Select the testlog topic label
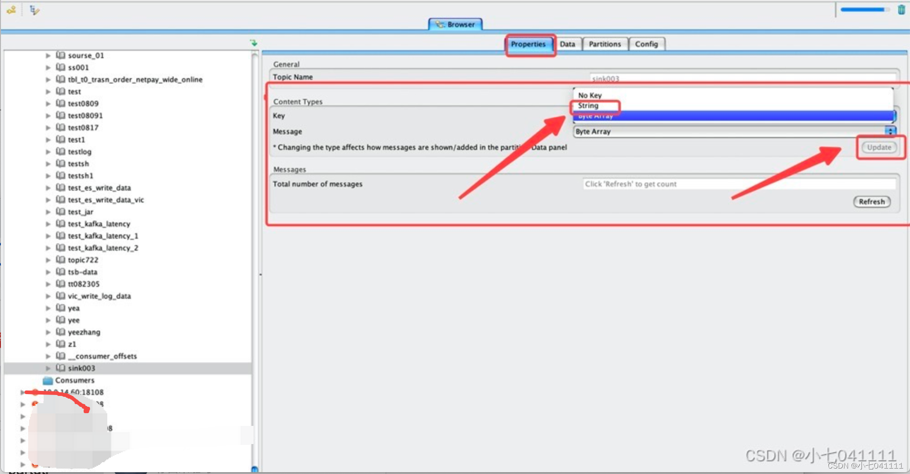 [80, 152]
